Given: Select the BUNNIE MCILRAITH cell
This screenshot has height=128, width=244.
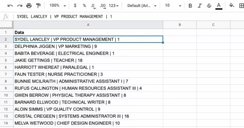Looking at the screenshot, I should pos(88,81).
